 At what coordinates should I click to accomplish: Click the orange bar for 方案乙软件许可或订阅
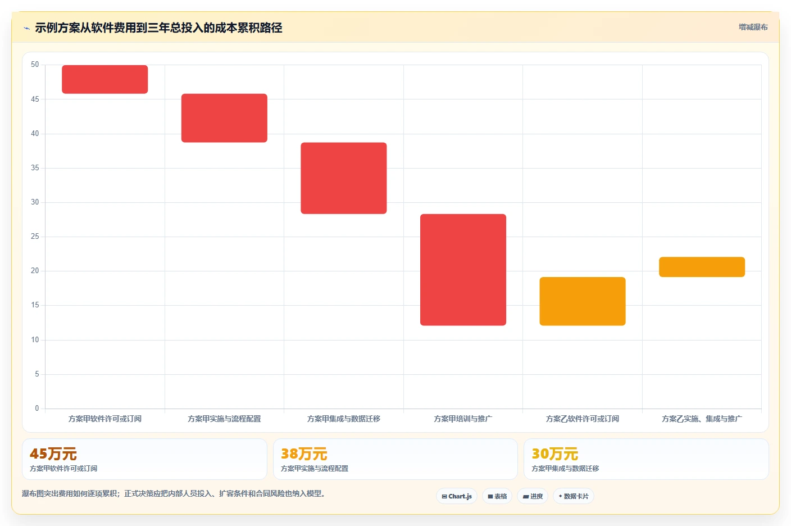click(x=583, y=301)
